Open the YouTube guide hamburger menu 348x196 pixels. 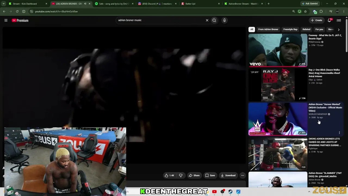coord(6,20)
